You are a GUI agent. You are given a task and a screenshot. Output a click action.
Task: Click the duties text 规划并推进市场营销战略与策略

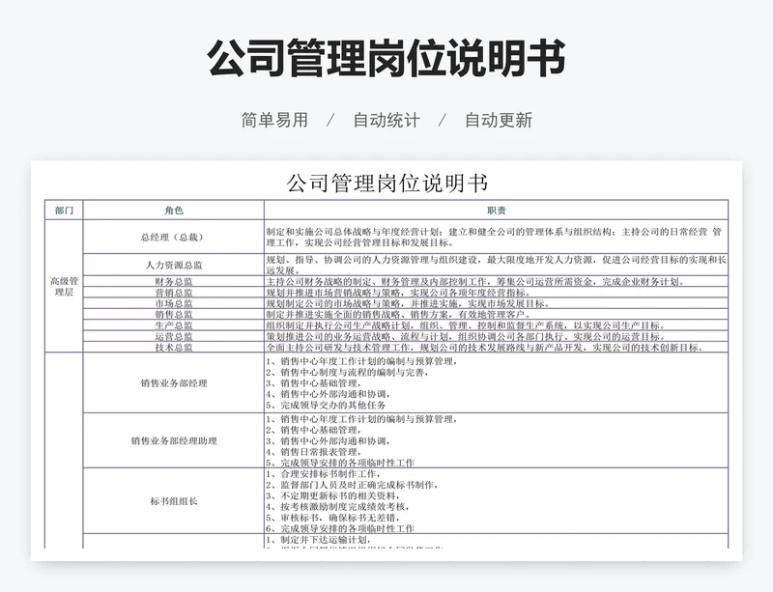(x=333, y=293)
